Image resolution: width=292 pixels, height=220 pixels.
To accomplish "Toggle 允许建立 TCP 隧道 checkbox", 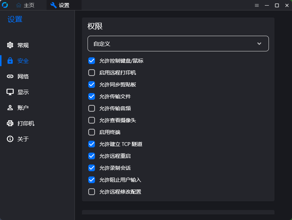I will click(92, 144).
